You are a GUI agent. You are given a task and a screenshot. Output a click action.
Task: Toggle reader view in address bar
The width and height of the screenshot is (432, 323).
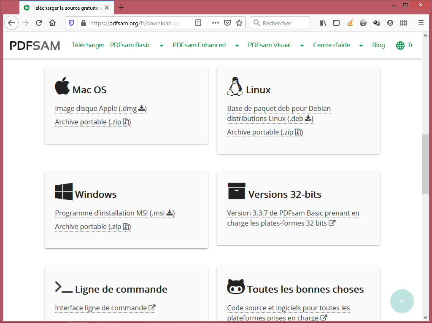coord(198,23)
